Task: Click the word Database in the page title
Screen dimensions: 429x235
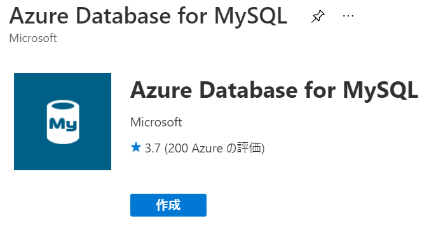Action: coord(123,16)
